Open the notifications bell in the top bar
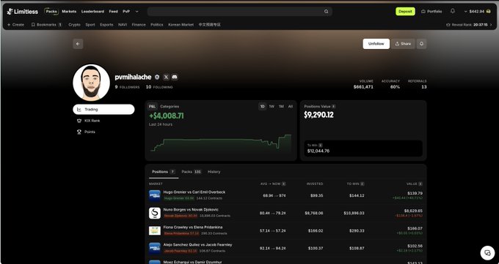Screen dimensions: 499x264 453,11
